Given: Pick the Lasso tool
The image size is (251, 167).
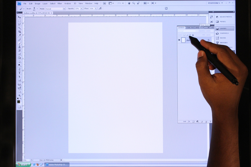Looking at the screenshot, I should (x=19, y=24).
